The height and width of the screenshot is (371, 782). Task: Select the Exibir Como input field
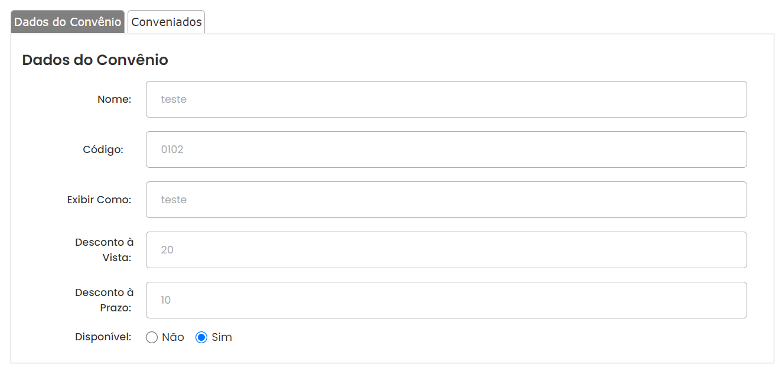coord(446,200)
